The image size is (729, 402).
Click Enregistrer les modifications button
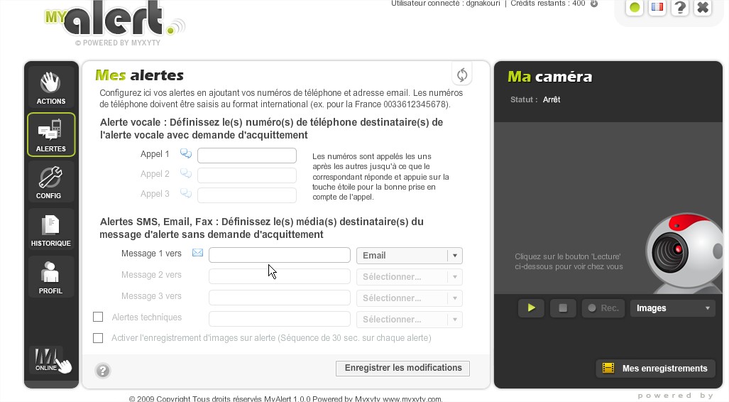(402, 368)
